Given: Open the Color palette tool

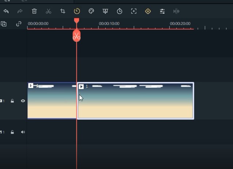Looking at the screenshot, I should click(x=91, y=11).
